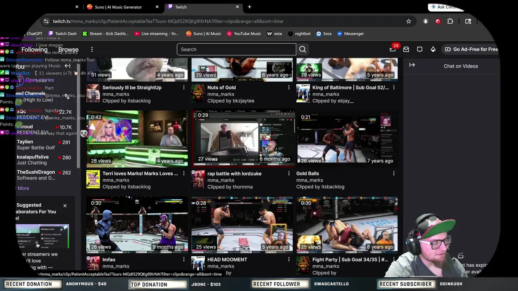
Task: Go to Browse page
Action: click(68, 49)
